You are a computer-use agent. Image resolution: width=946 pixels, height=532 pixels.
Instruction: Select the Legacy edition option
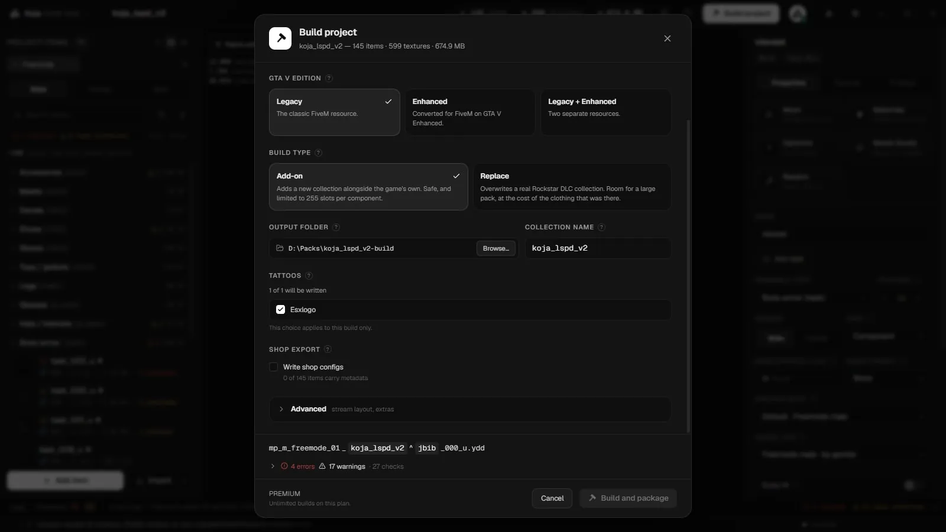[x=335, y=112]
